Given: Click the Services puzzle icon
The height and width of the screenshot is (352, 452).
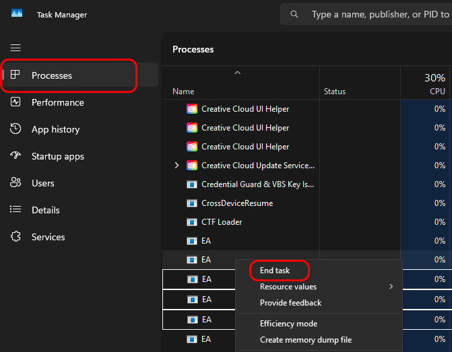Looking at the screenshot, I should point(16,237).
